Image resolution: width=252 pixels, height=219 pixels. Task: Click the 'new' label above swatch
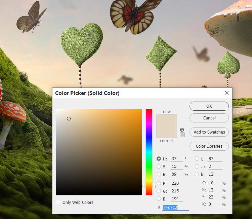167,112
